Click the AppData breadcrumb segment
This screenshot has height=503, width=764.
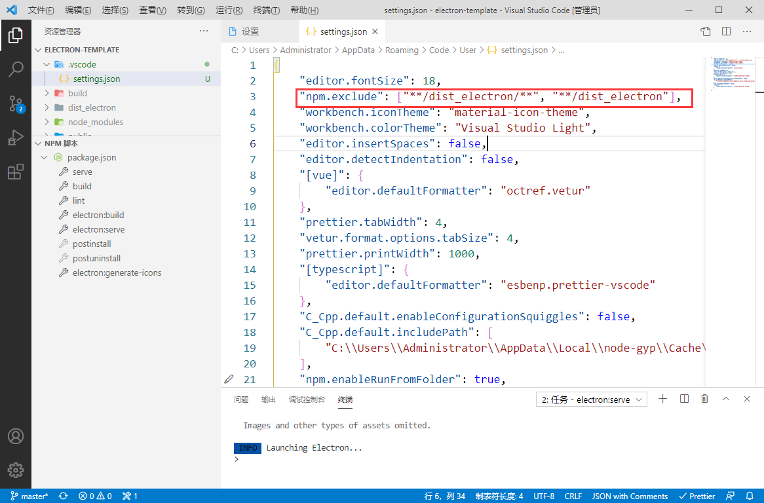point(358,50)
